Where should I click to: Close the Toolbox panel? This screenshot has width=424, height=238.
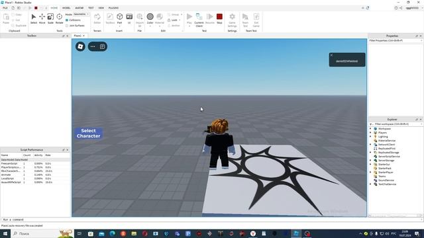pyautogui.click(x=68, y=36)
